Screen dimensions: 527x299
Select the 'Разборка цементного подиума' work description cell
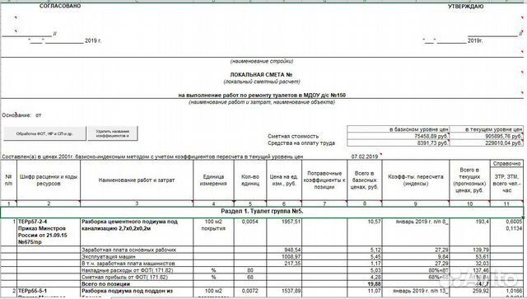(x=137, y=231)
